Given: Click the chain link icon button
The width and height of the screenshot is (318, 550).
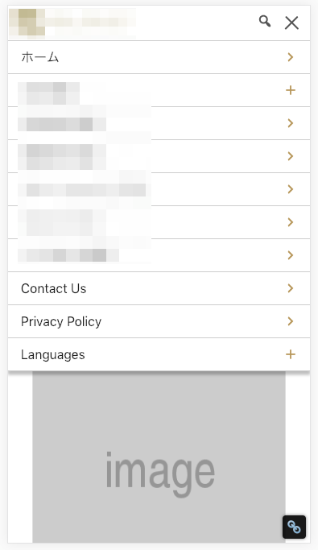Looking at the screenshot, I should (x=294, y=527).
